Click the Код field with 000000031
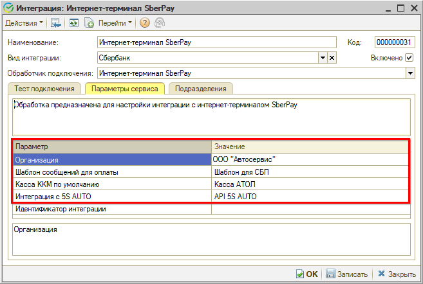Screen dimensions: 423x284 (x=395, y=42)
